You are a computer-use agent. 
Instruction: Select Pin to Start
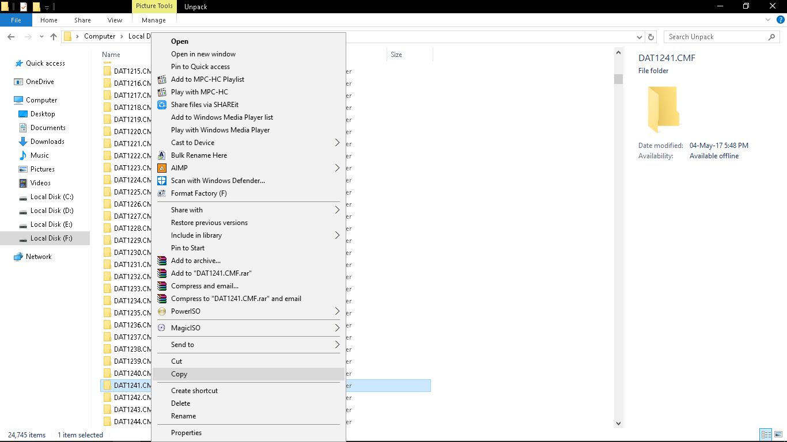pos(188,248)
